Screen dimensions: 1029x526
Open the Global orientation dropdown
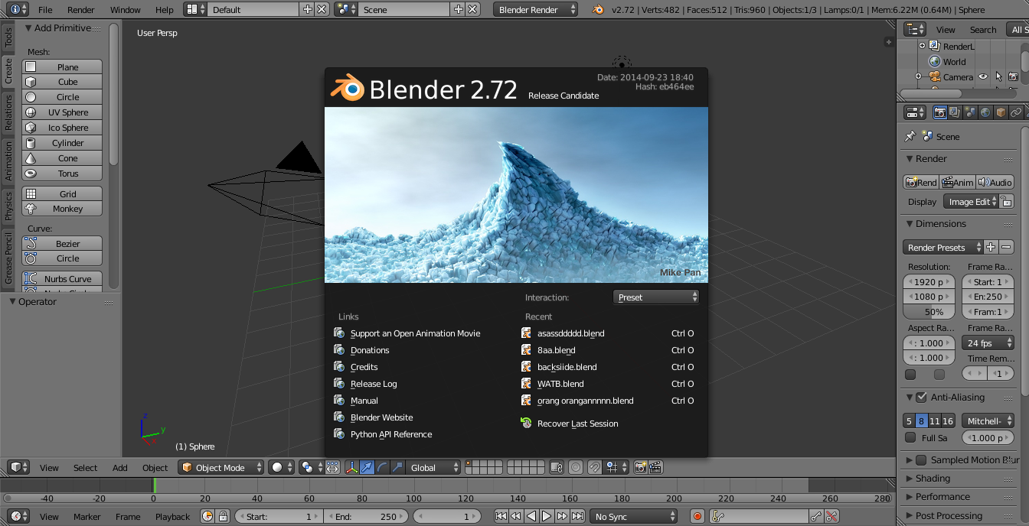coord(433,467)
